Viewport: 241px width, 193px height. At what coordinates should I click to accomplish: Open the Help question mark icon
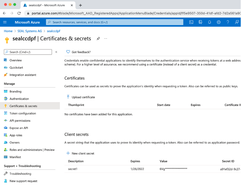(228, 22)
